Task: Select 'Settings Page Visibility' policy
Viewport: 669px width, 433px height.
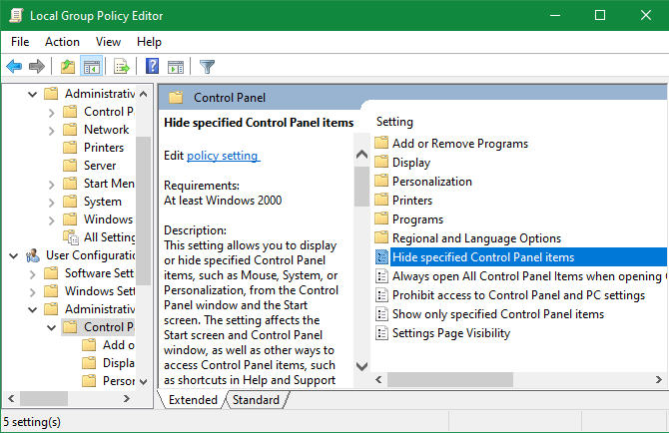Action: click(453, 333)
